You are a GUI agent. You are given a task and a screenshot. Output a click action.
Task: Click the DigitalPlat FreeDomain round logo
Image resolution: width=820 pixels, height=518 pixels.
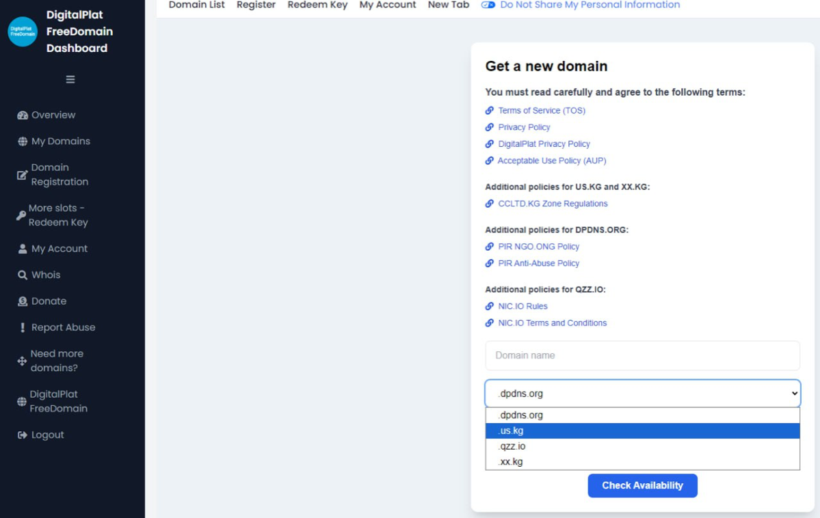[23, 31]
